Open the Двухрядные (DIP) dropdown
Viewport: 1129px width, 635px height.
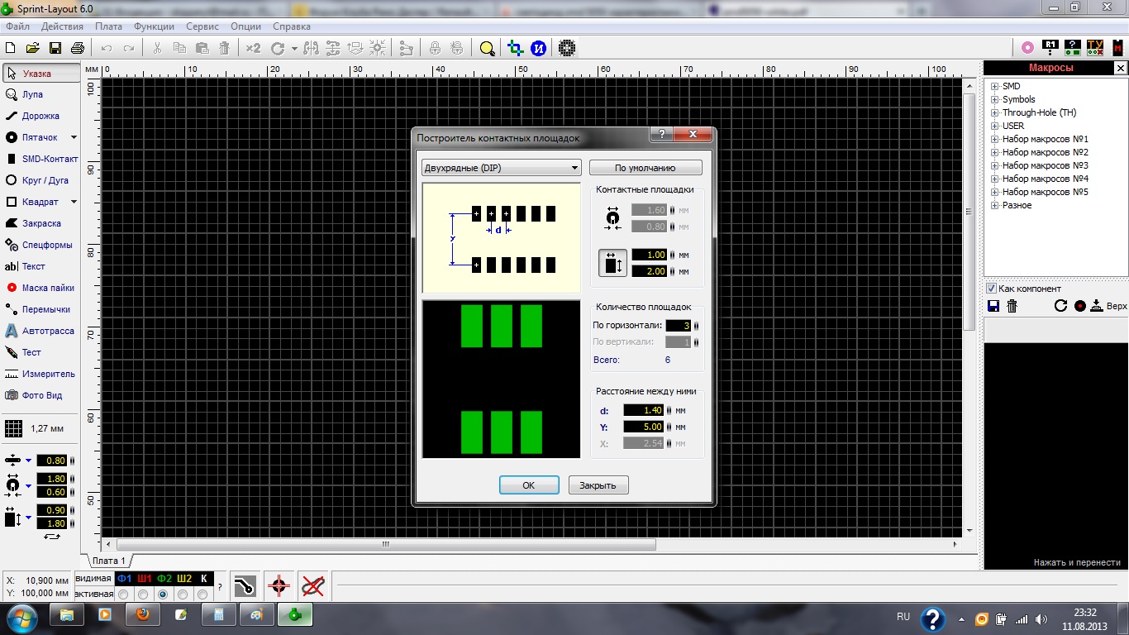[x=501, y=168]
